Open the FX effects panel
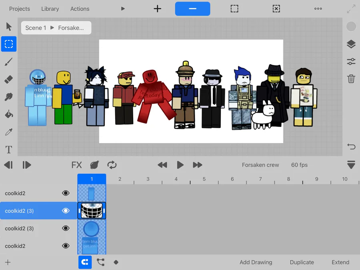This screenshot has width=360, height=270. pyautogui.click(x=76, y=165)
